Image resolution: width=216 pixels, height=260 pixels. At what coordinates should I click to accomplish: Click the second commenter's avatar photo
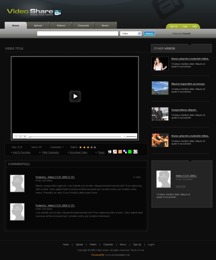click(17, 212)
